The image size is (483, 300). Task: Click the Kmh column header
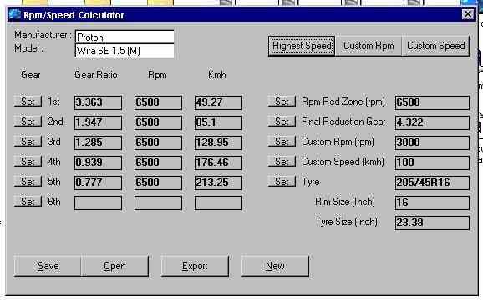tap(217, 75)
